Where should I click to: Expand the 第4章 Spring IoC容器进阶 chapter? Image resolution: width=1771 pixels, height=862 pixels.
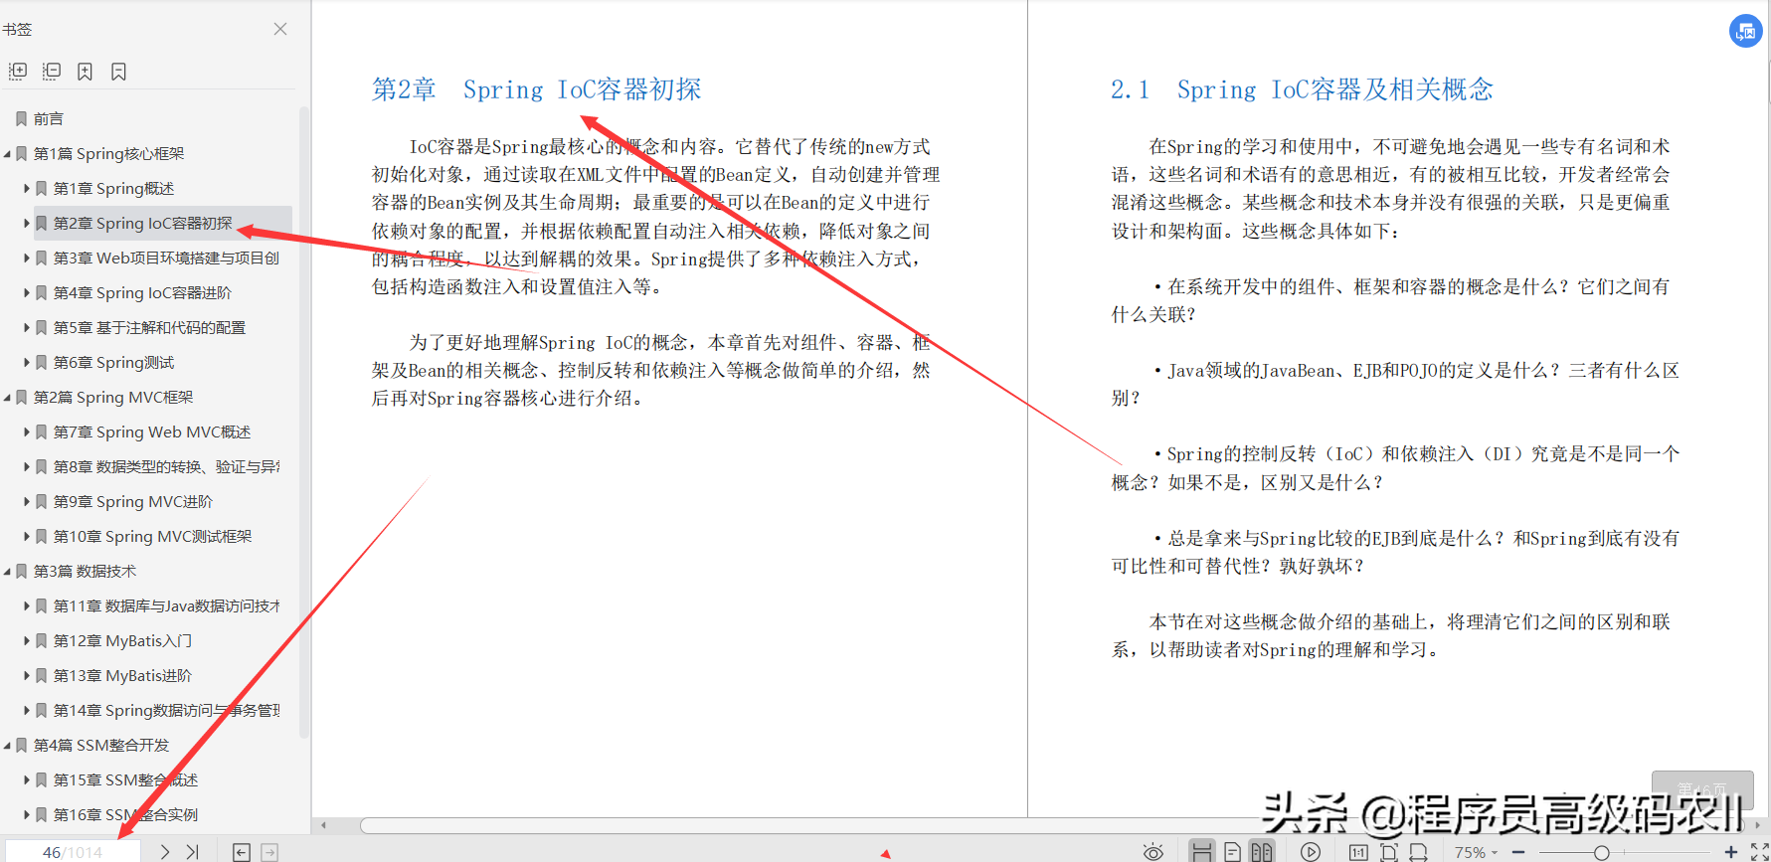tap(27, 292)
